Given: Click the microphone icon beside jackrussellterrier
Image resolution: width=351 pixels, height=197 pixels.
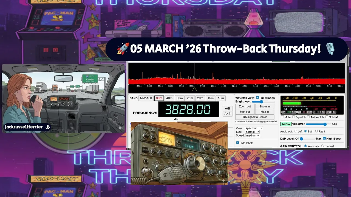Looking at the screenshot, I should tap(47, 127).
